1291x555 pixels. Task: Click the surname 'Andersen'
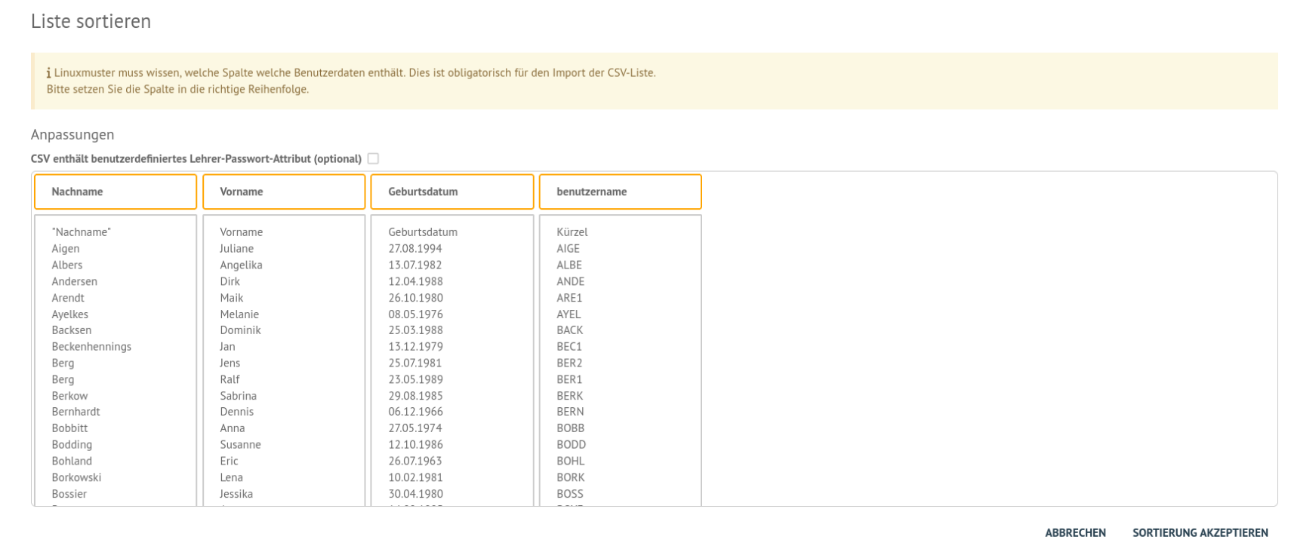pos(75,281)
